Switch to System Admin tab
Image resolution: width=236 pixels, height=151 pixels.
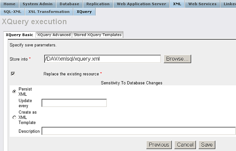click(x=37, y=4)
